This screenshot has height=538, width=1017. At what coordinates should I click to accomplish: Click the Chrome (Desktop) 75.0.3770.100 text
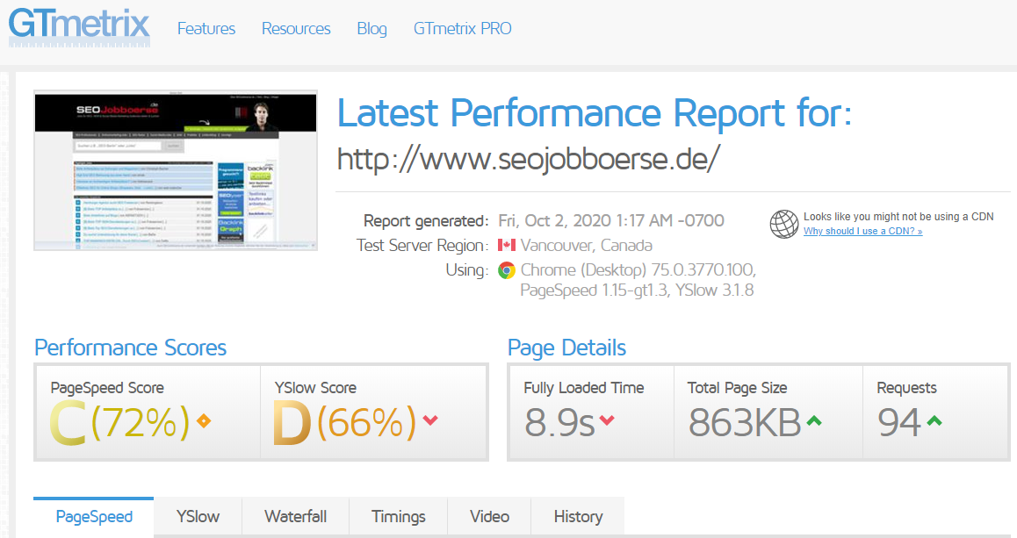[638, 270]
